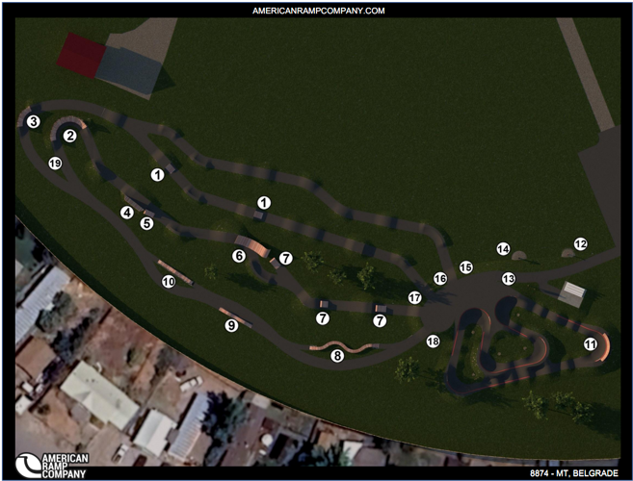The width and height of the screenshot is (633, 481).
Task: Select marker 14 on the map
Action: [503, 249]
